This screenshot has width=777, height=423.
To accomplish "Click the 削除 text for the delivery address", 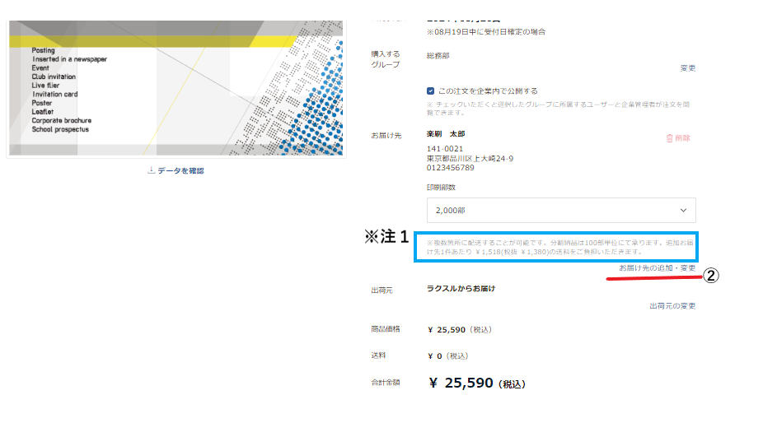I will tap(682, 138).
